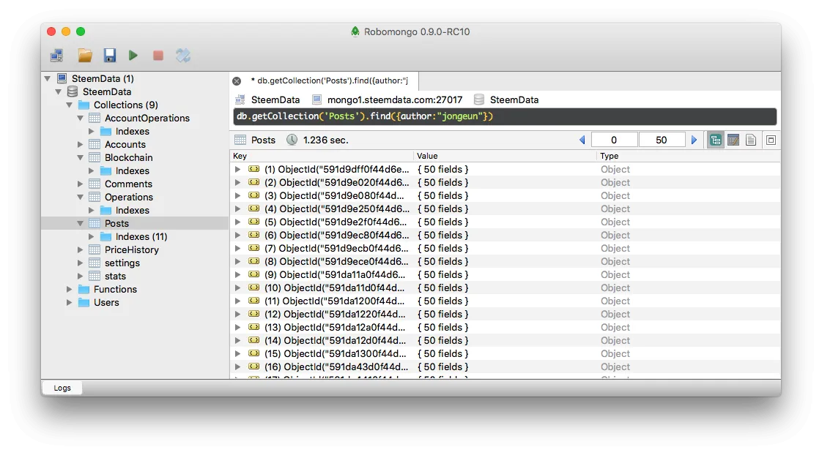Viewport: 822px width, 455px height.
Task: Collapse the Posts collection arrow
Action: pyautogui.click(x=80, y=223)
